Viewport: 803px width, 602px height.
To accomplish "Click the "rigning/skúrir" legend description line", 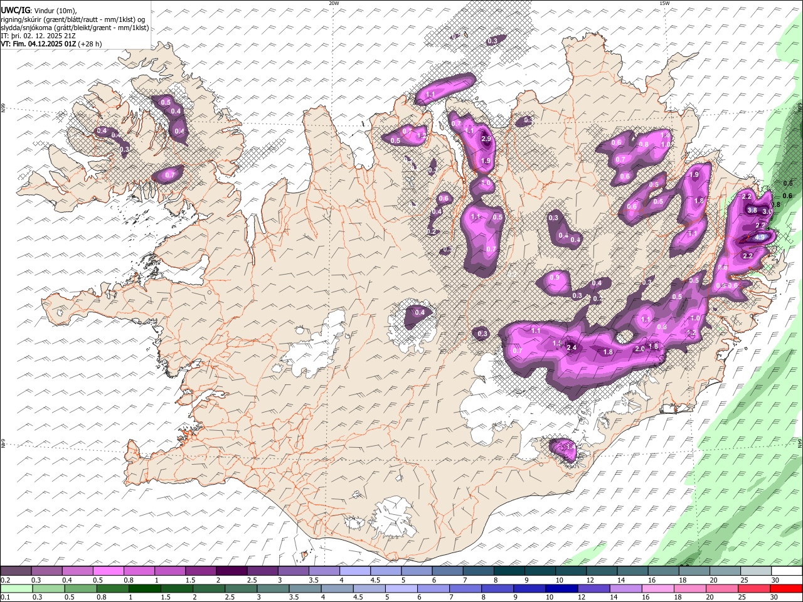I will 73,19.
